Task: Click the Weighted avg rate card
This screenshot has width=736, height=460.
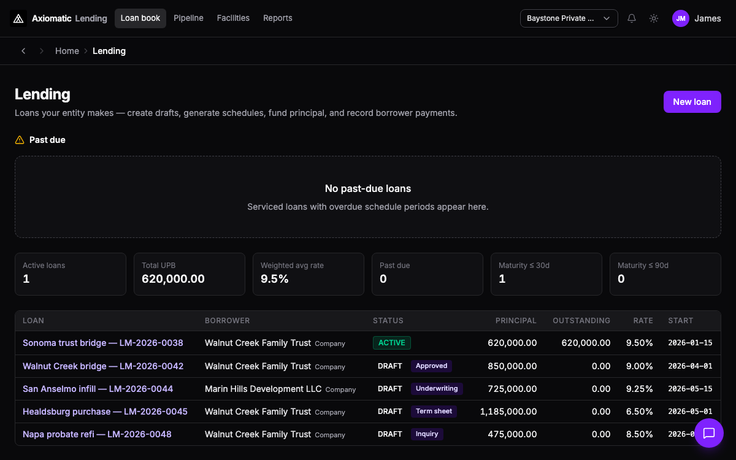Action: pyautogui.click(x=309, y=274)
